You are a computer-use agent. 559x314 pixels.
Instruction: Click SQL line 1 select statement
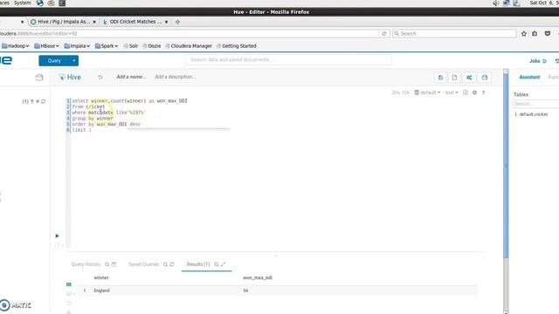point(130,101)
